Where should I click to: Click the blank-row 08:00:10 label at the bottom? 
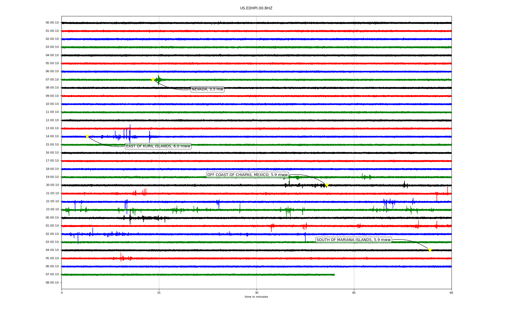click(52, 282)
